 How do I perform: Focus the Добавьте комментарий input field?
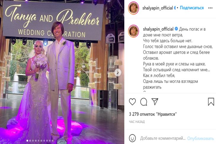163,138
